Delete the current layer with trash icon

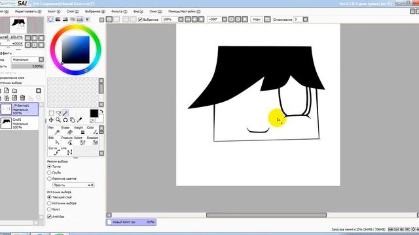click(22, 98)
